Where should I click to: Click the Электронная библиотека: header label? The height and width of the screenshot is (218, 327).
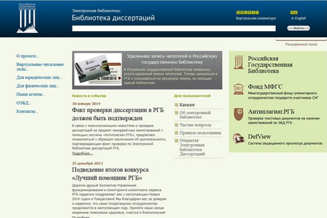(x=96, y=11)
